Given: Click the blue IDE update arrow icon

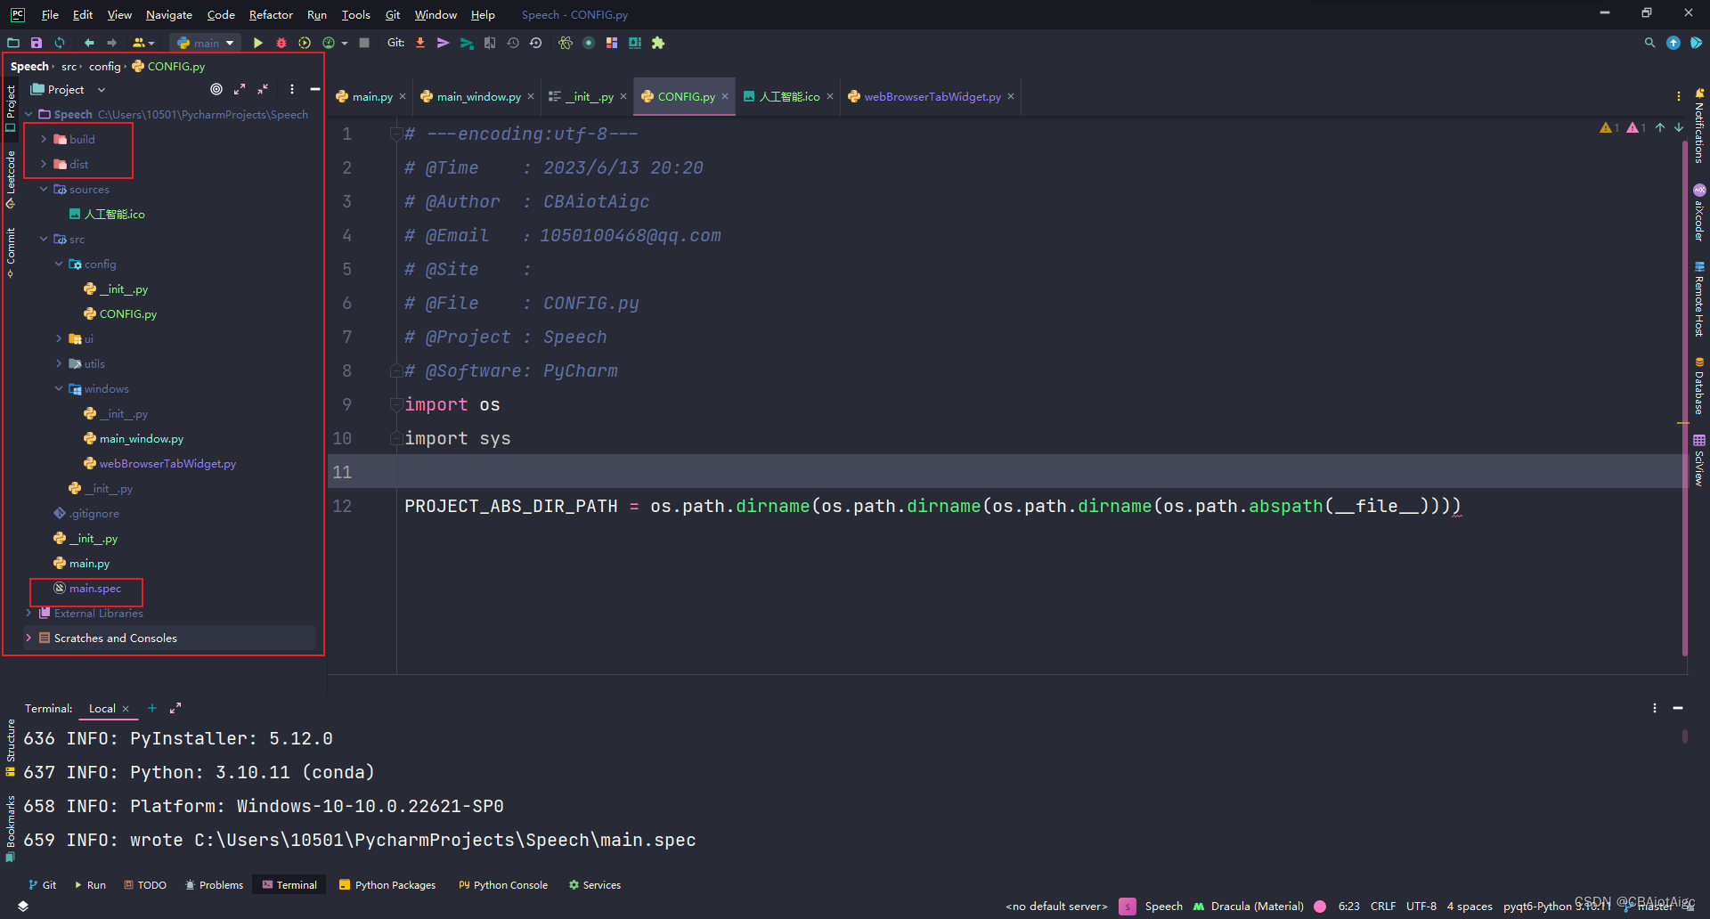Looking at the screenshot, I should point(1673,43).
